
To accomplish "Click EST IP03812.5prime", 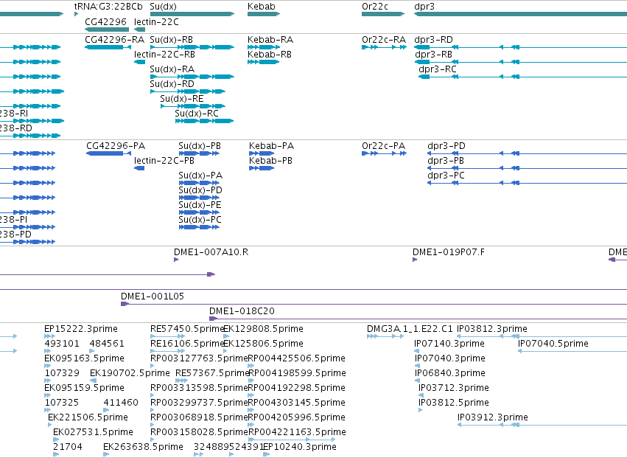I will click(453, 403).
